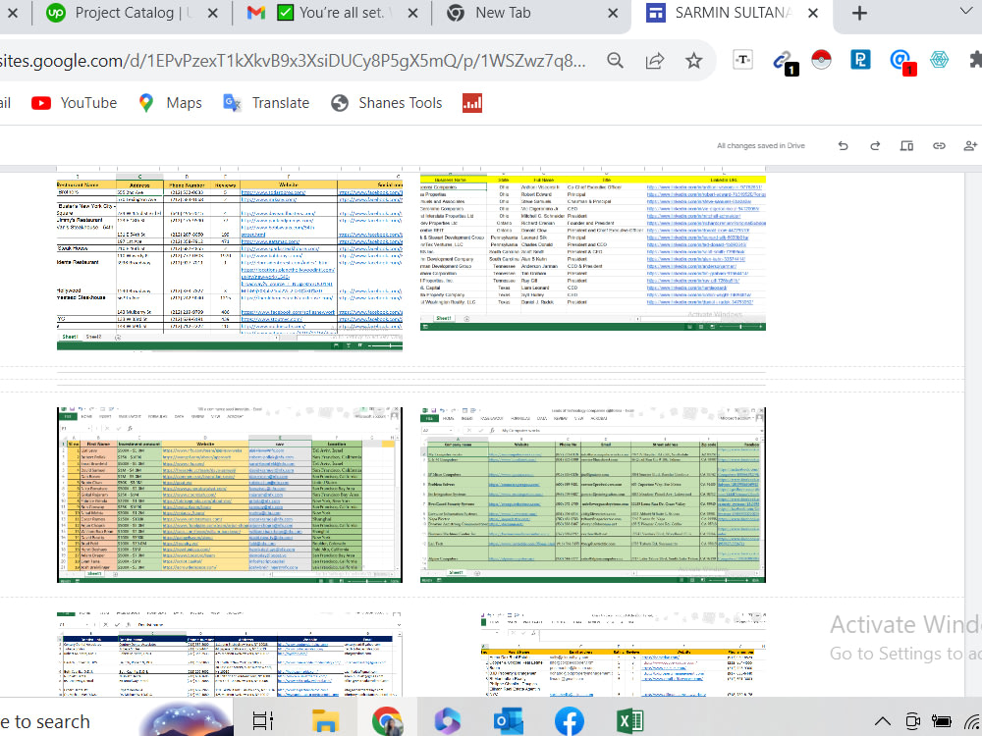Screen dimensions: 982x736
Task: Close the New Tab tab
Action: pyautogui.click(x=613, y=13)
